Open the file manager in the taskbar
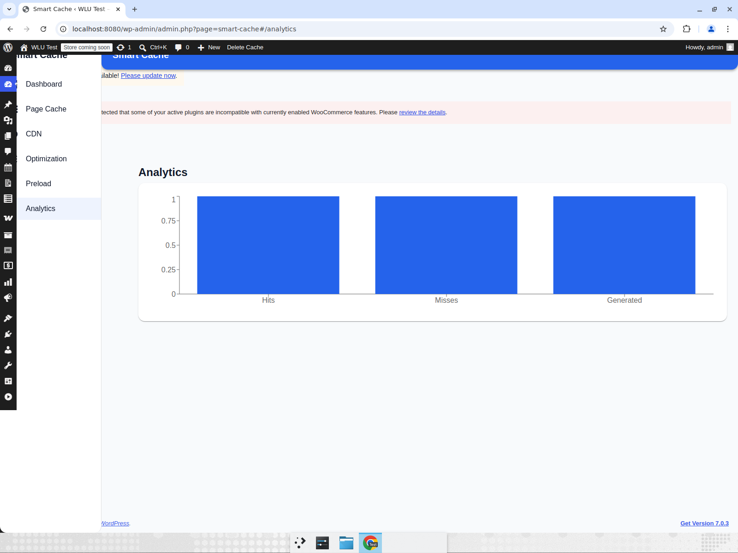Screen dimensions: 738x553 pyautogui.click(x=346, y=543)
